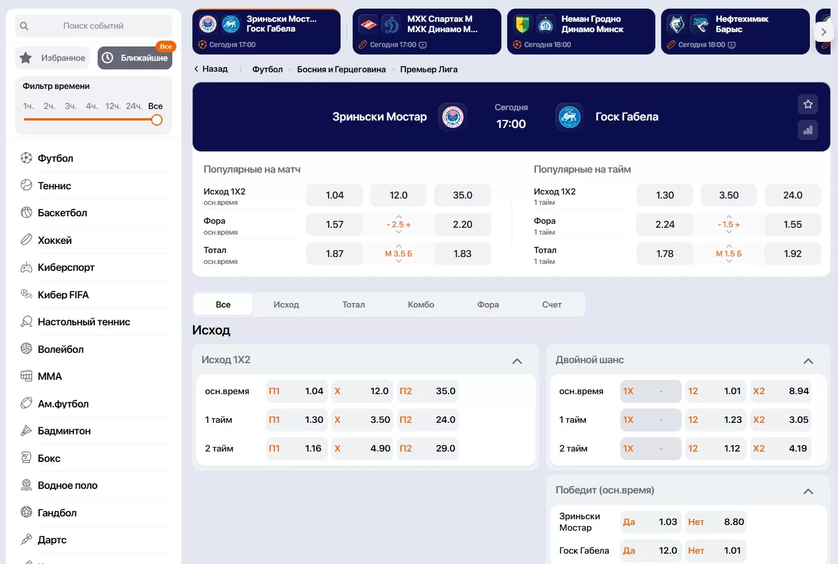This screenshot has width=838, height=564.
Task: Select the MMA sport icon
Action: tap(26, 376)
